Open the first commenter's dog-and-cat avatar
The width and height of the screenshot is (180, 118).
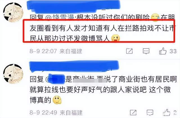(x=13, y=12)
